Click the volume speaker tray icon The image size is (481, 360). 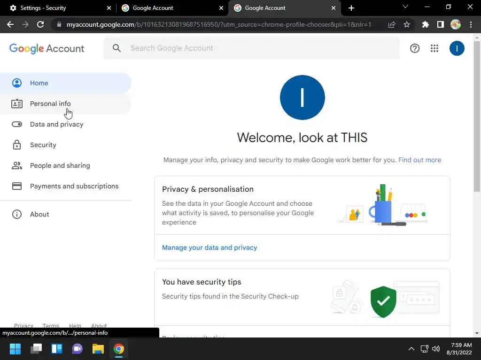pos(435,349)
